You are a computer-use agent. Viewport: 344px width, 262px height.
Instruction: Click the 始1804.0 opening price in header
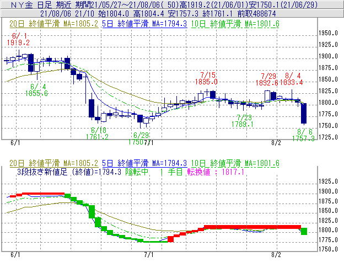pos(114,14)
